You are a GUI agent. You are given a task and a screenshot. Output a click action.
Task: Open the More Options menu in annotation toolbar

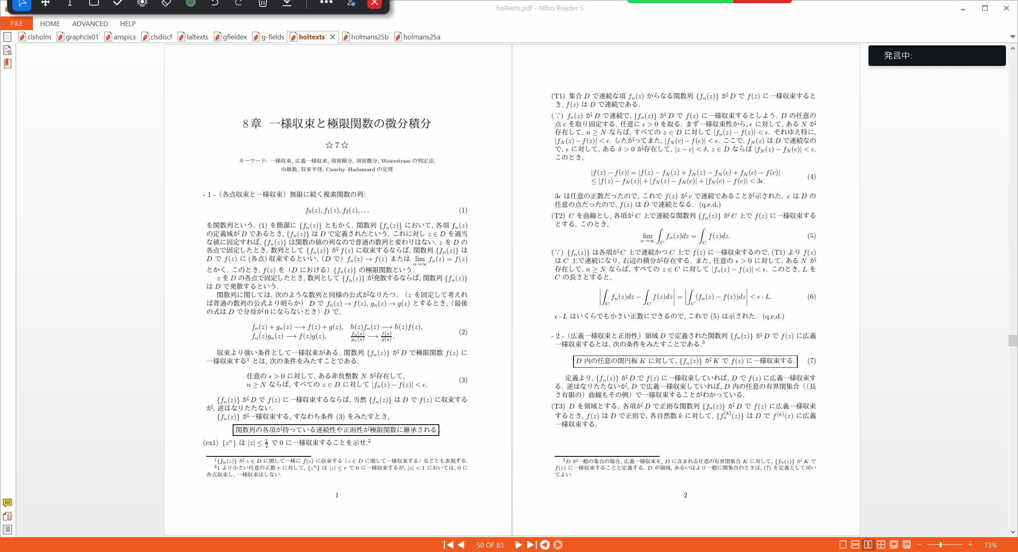click(326, 3)
